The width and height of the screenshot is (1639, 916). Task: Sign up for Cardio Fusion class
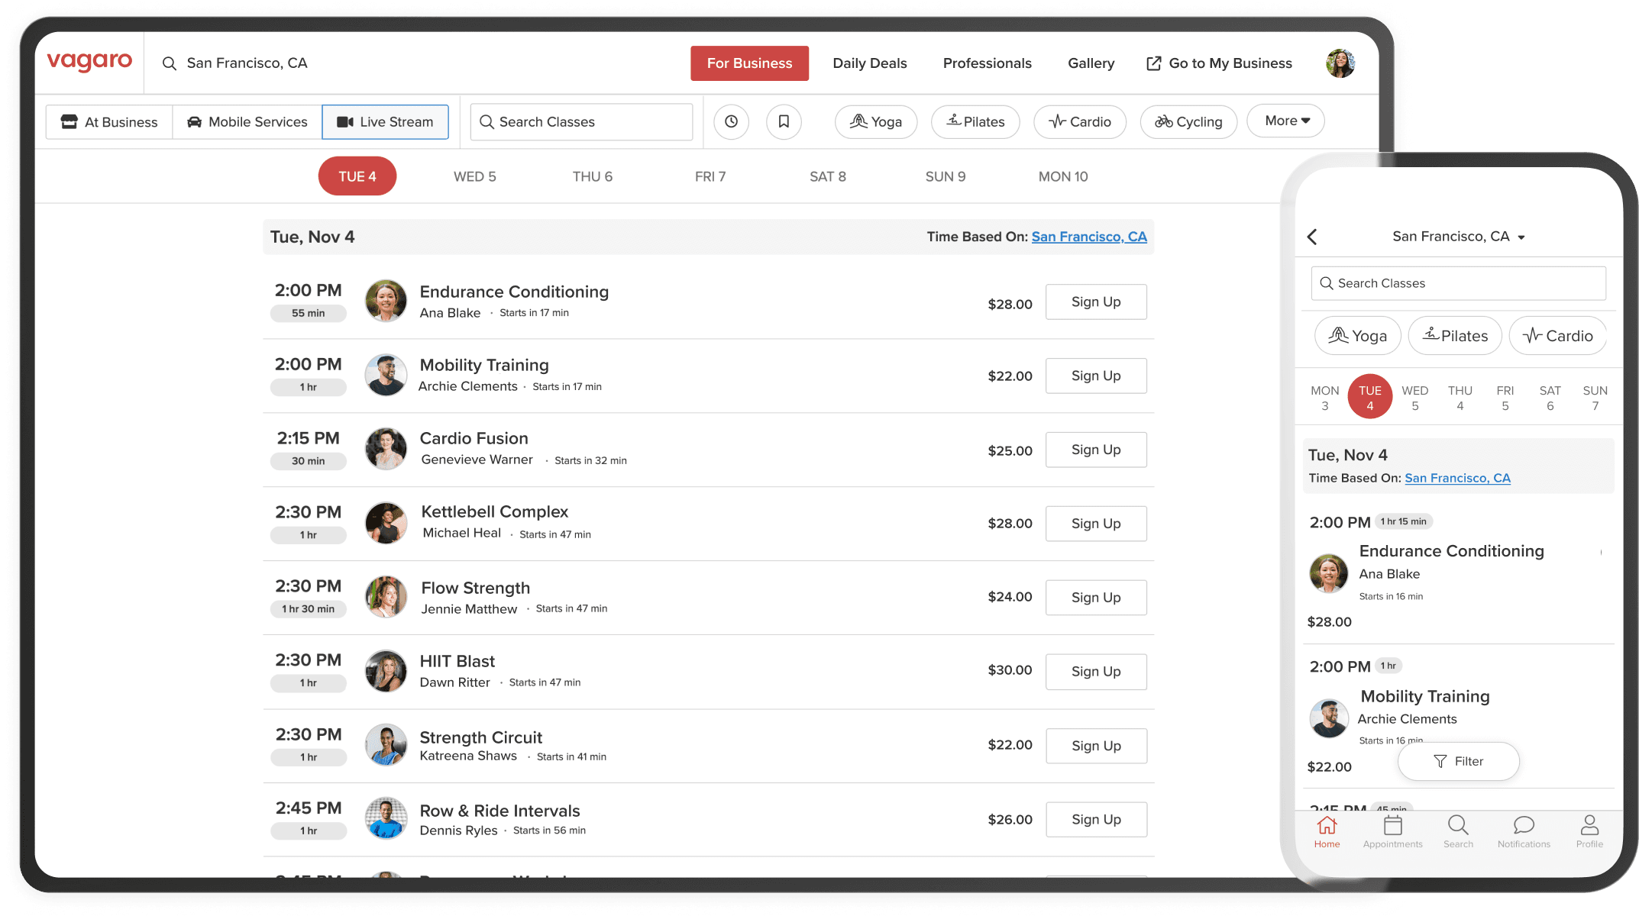pos(1095,450)
